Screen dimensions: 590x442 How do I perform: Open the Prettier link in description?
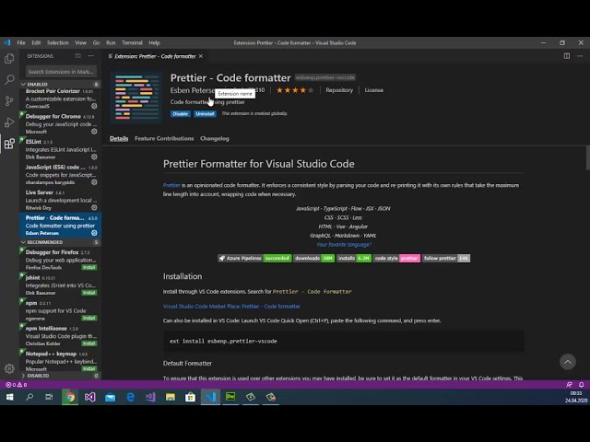pos(171,185)
